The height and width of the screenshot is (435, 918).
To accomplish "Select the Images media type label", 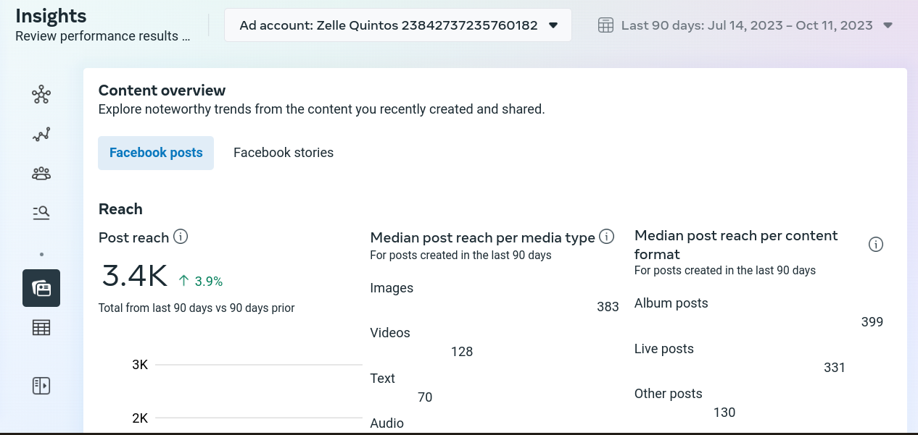I will pos(392,288).
